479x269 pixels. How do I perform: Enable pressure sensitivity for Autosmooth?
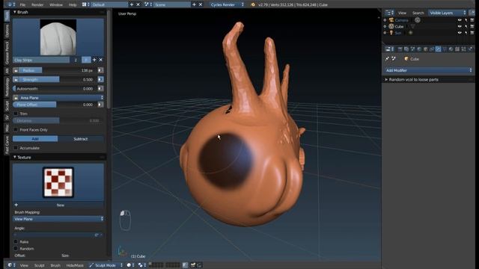pos(100,89)
